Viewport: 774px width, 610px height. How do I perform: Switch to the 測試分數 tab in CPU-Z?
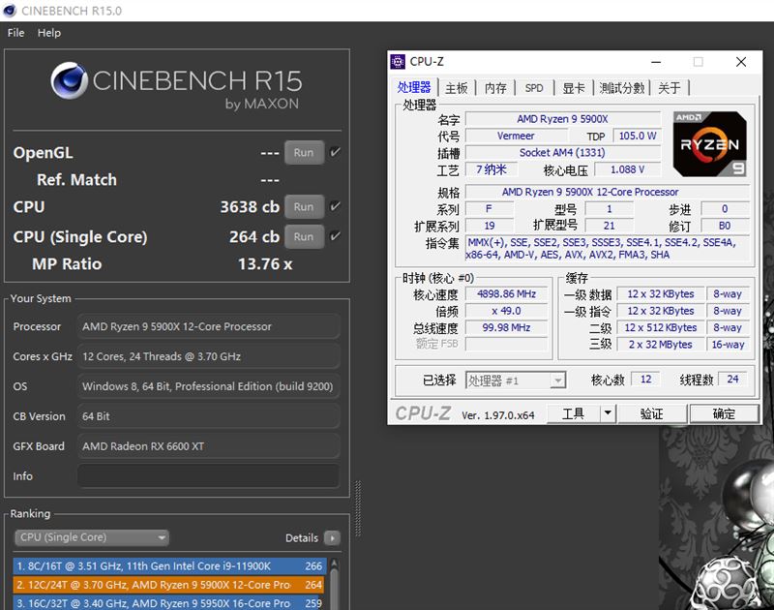622,88
